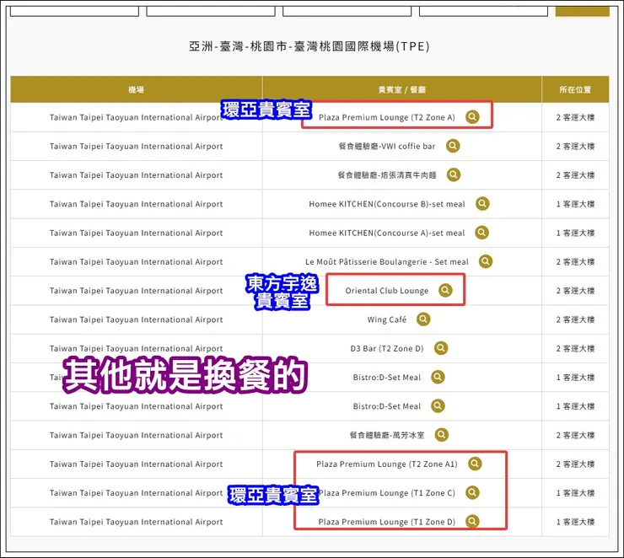Open magnifier for Plaza Premium Lounge (T2 Zone A)
624x558 pixels.
472,117
